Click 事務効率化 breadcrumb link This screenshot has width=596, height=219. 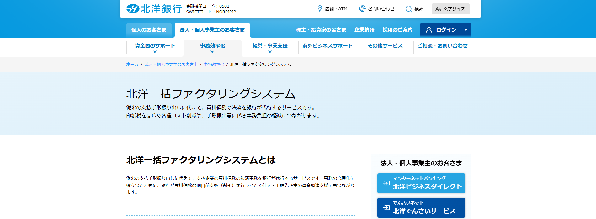[x=214, y=65]
